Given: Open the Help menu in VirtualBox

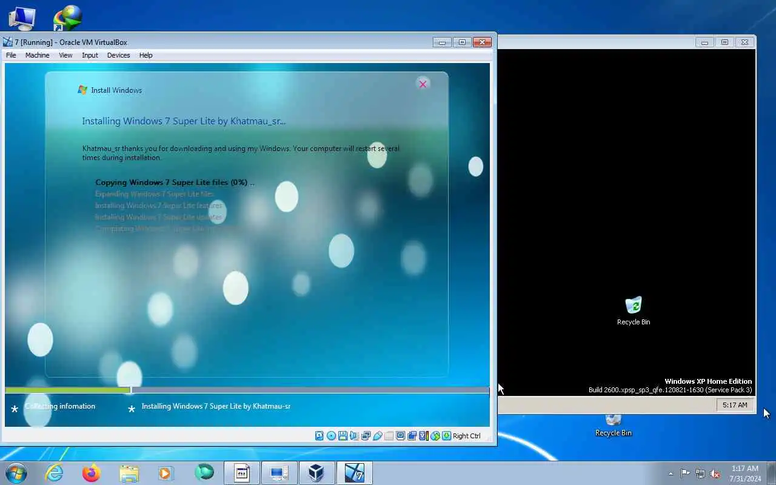Looking at the screenshot, I should 145,55.
